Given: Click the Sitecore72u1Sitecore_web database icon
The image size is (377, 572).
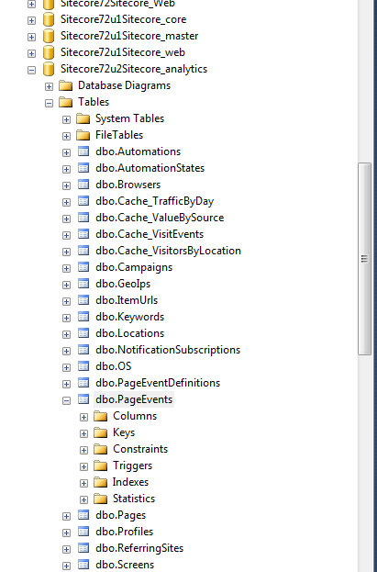Looking at the screenshot, I should [x=49, y=52].
